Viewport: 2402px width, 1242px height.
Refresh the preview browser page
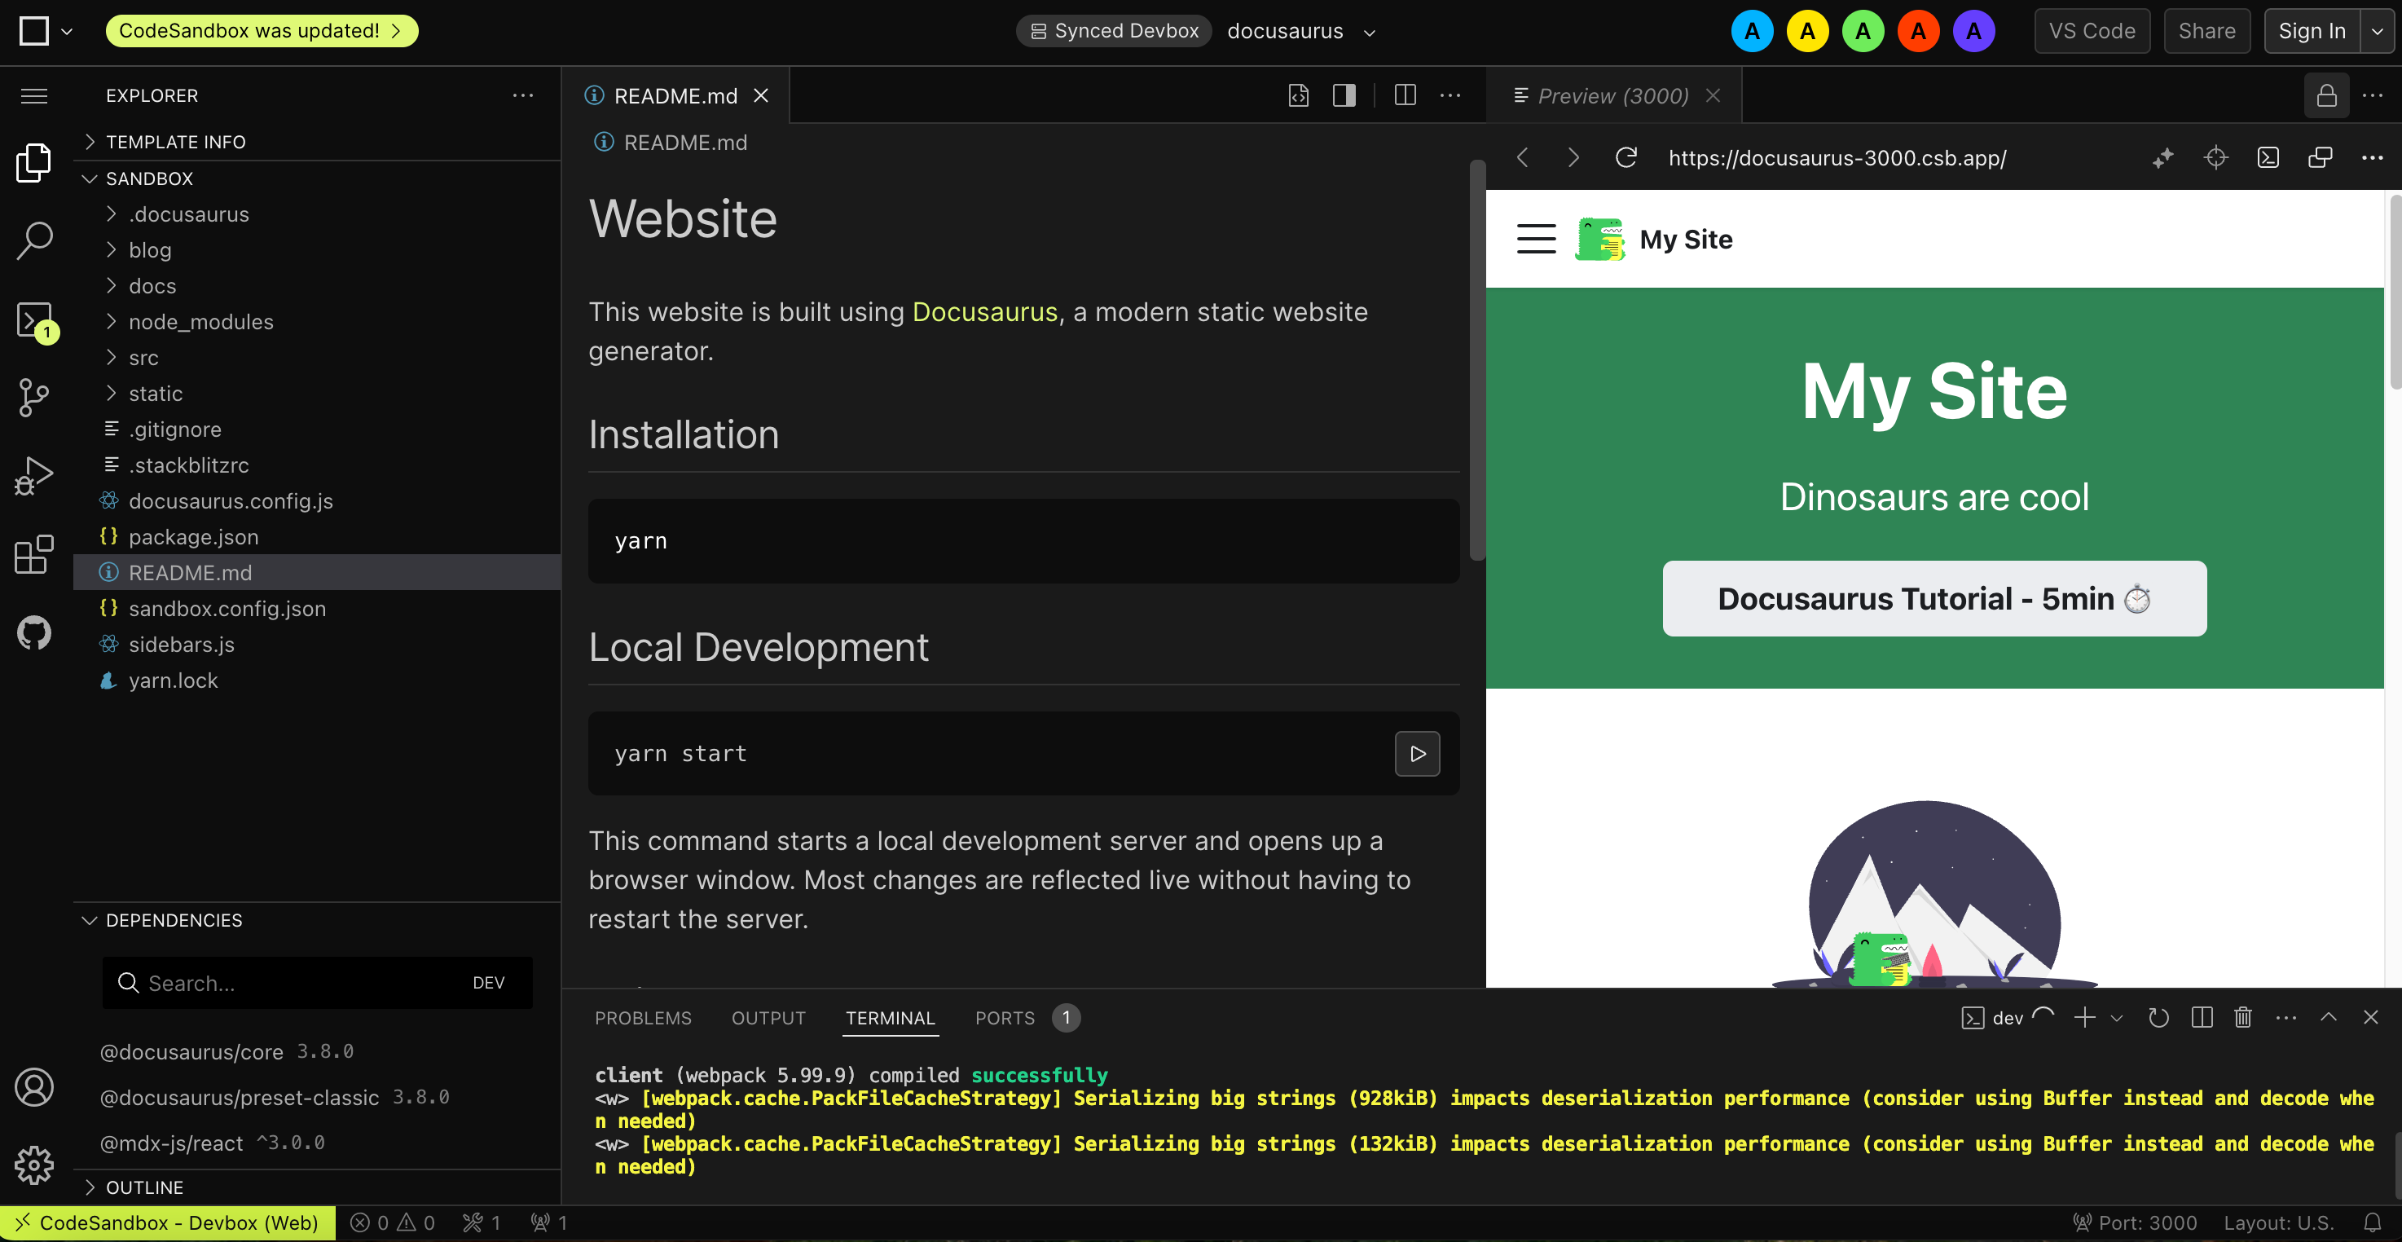[x=1626, y=157]
